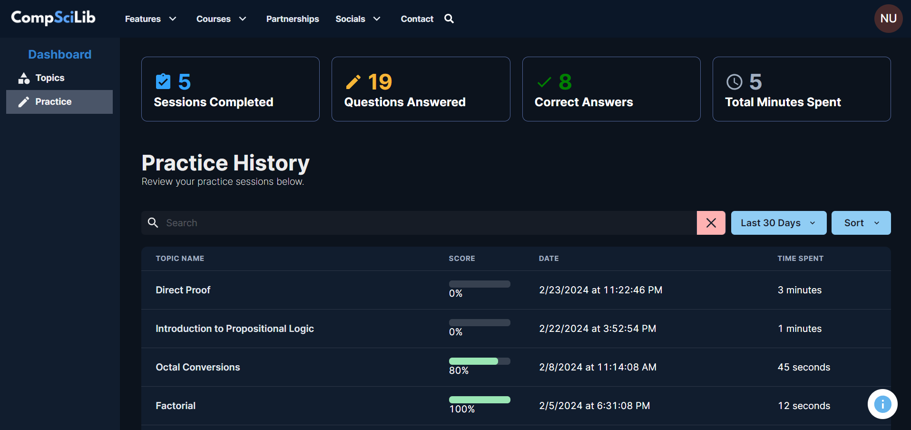The image size is (911, 430).
Task: Select Topics in the sidebar
Action: coord(49,78)
